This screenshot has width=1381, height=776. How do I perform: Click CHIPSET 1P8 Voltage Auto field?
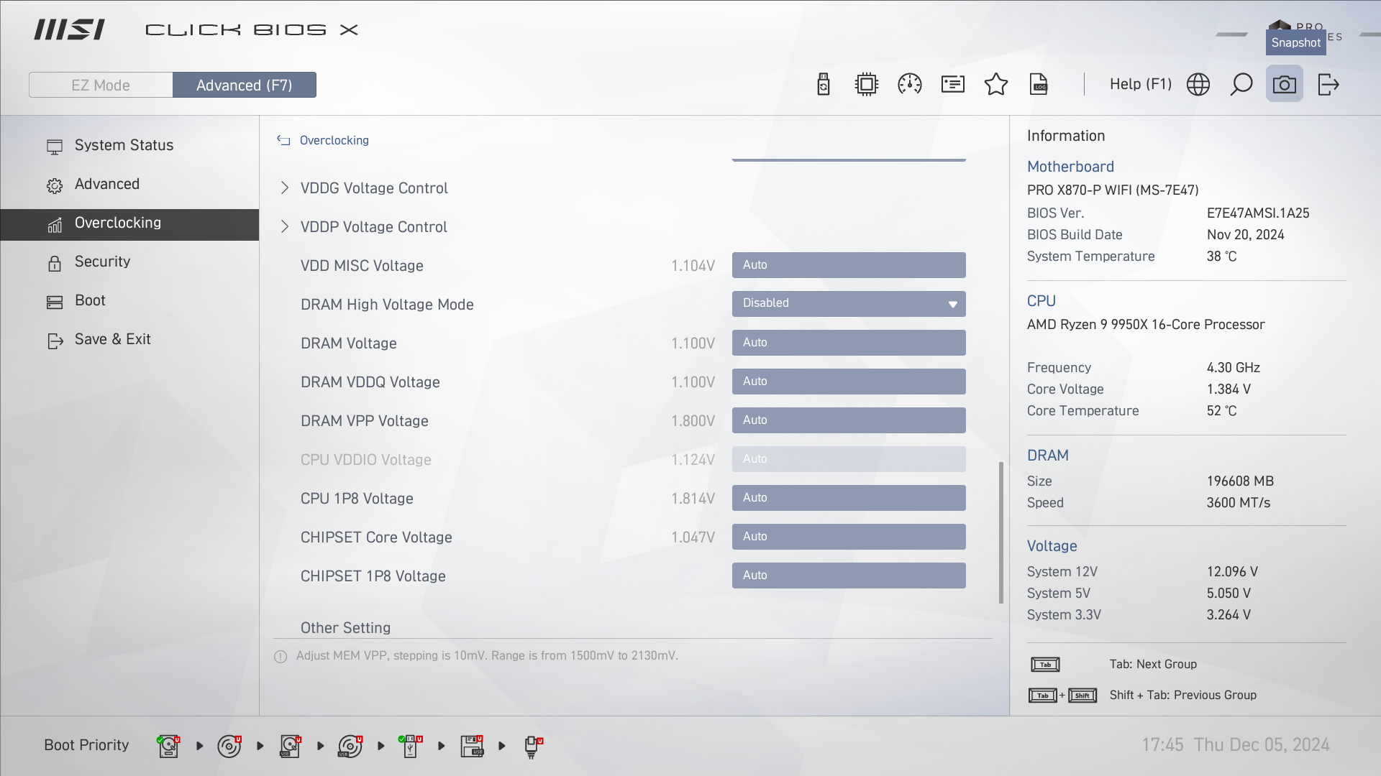(849, 576)
